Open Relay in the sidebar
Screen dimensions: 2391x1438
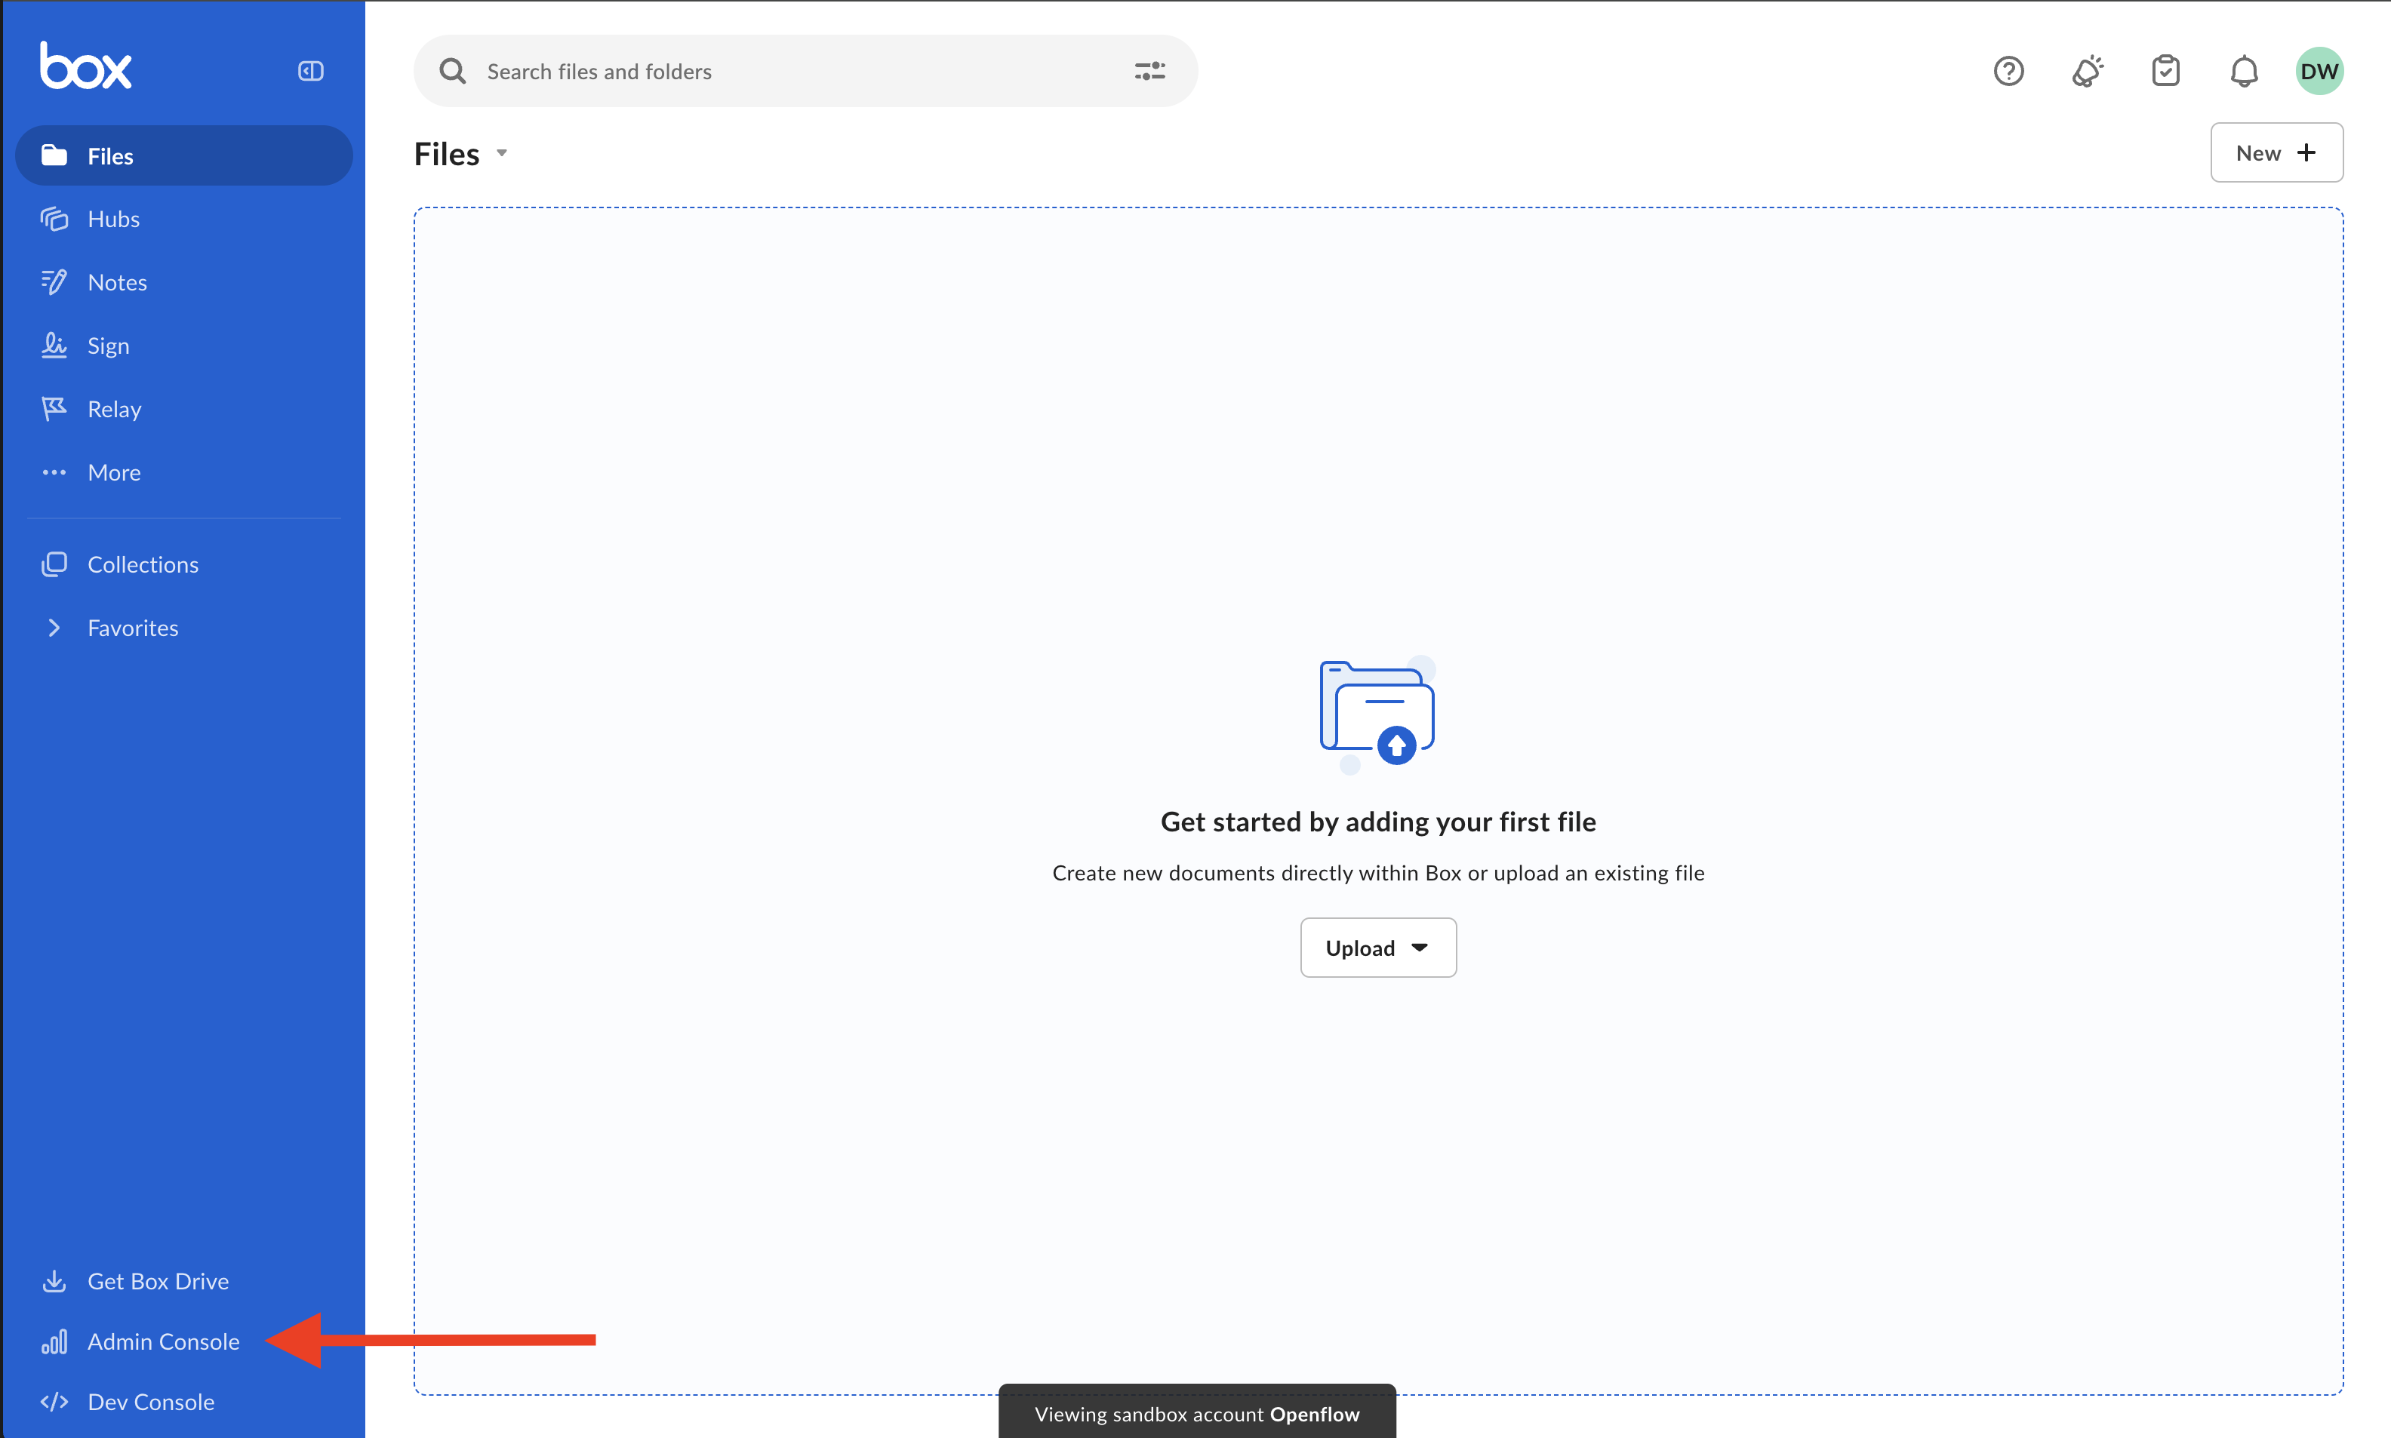point(113,409)
